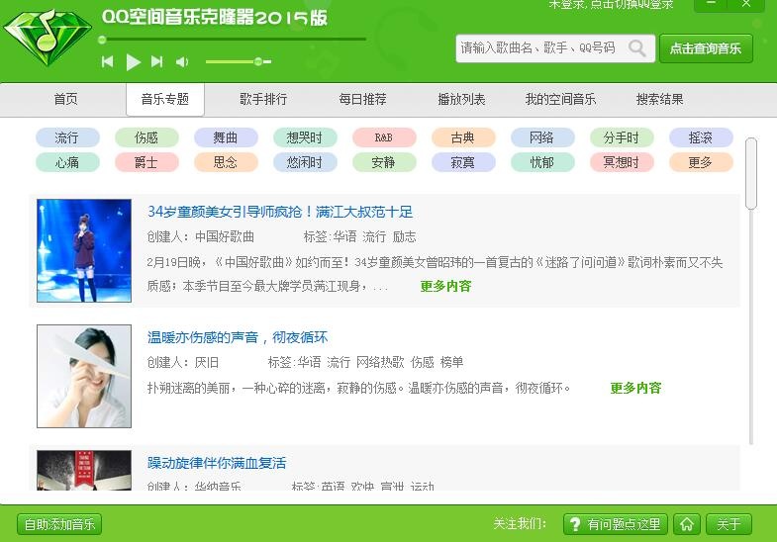The height and width of the screenshot is (542, 777).
Task: Open title 34岁童颜美女引导师疯抢
Action: coord(280,212)
